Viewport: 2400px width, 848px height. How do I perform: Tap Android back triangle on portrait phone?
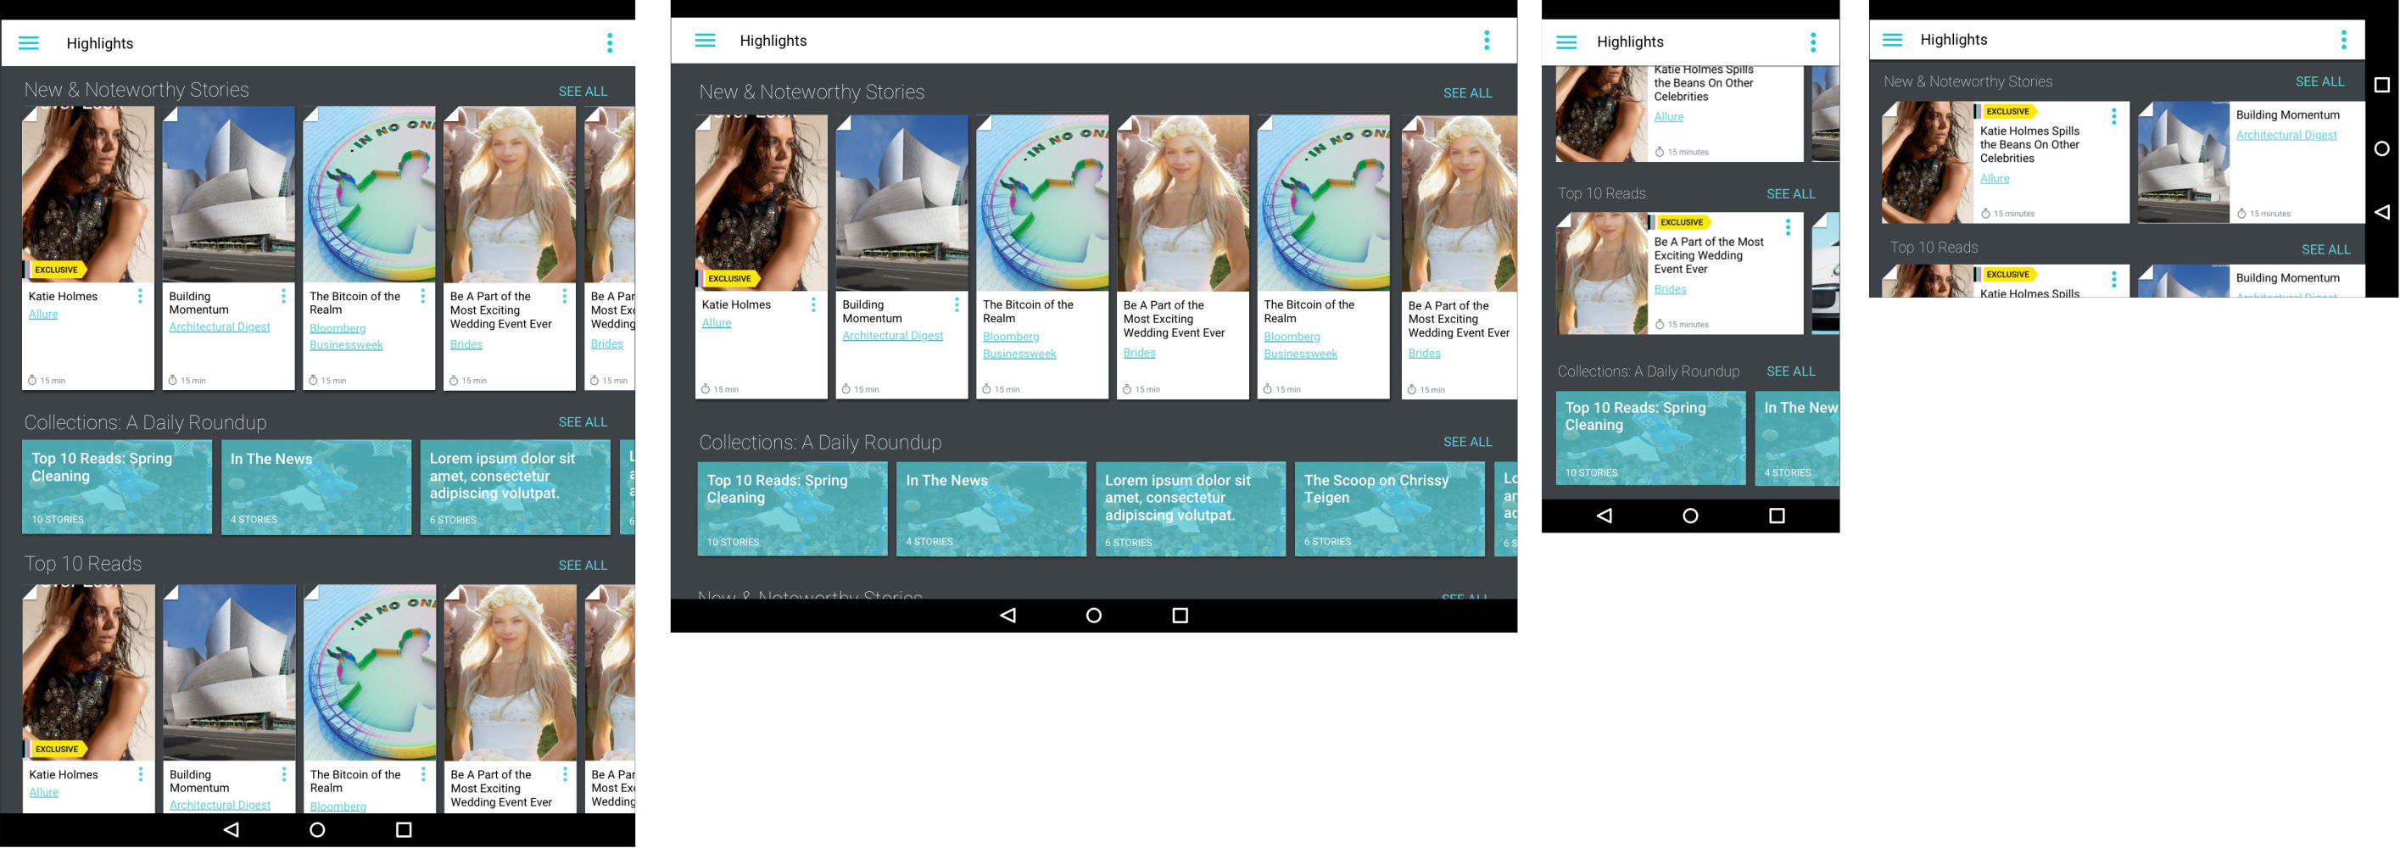point(1605,516)
